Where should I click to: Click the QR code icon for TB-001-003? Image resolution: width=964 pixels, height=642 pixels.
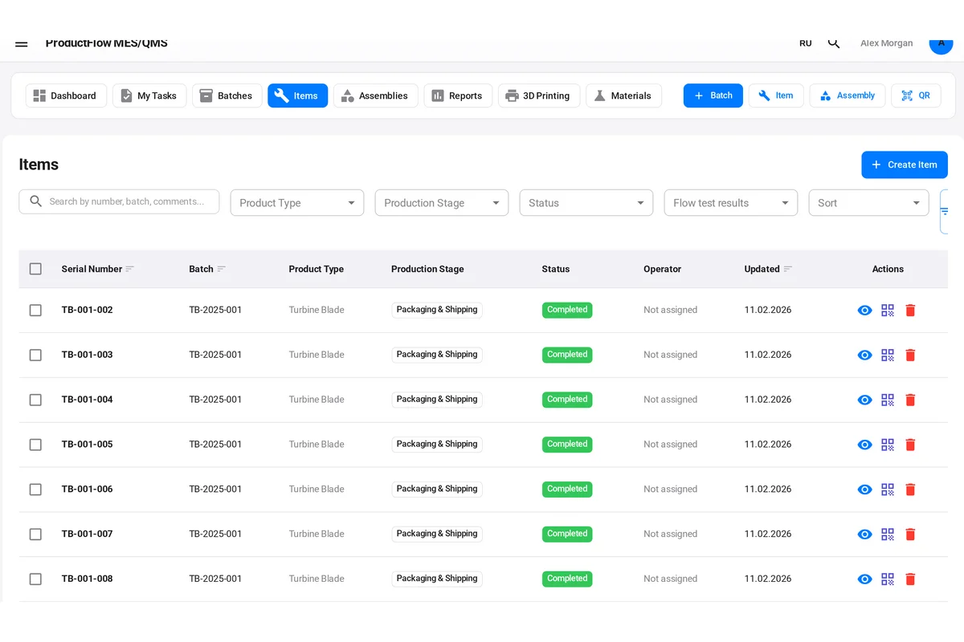(888, 355)
